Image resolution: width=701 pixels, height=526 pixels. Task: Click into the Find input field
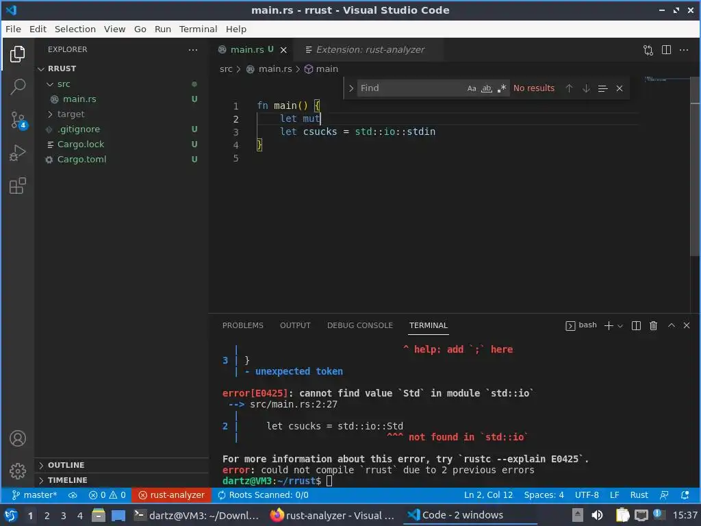coord(411,88)
